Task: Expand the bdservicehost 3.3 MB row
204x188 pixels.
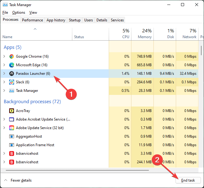Action: click(x=4, y=154)
